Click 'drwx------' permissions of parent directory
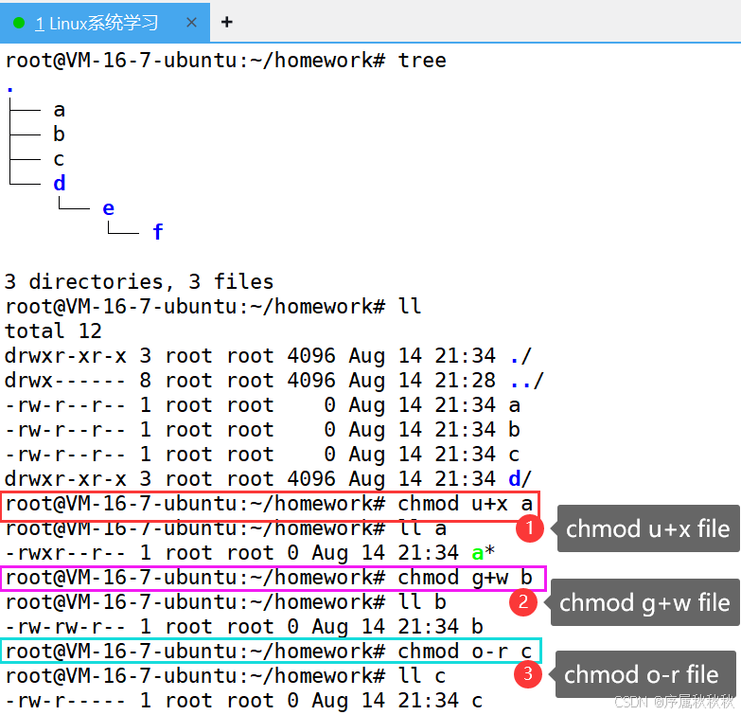This screenshot has width=741, height=715. pos(65,381)
